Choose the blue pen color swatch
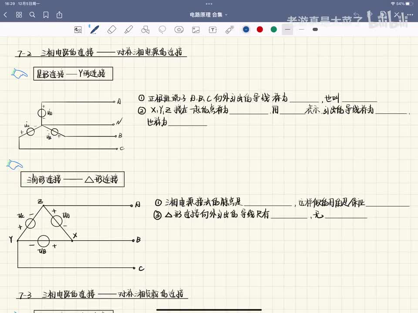Image resolution: width=418 pixels, height=313 pixels. point(246,29)
